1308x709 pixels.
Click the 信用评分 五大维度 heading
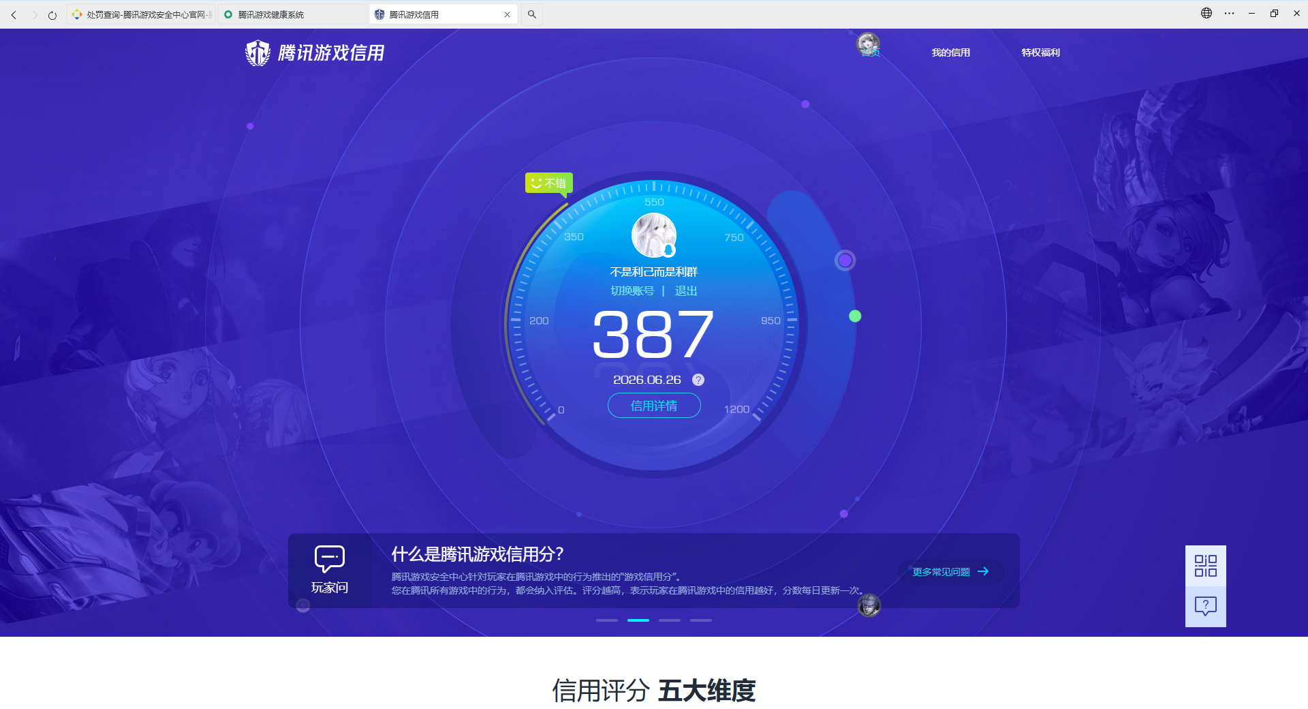654,691
